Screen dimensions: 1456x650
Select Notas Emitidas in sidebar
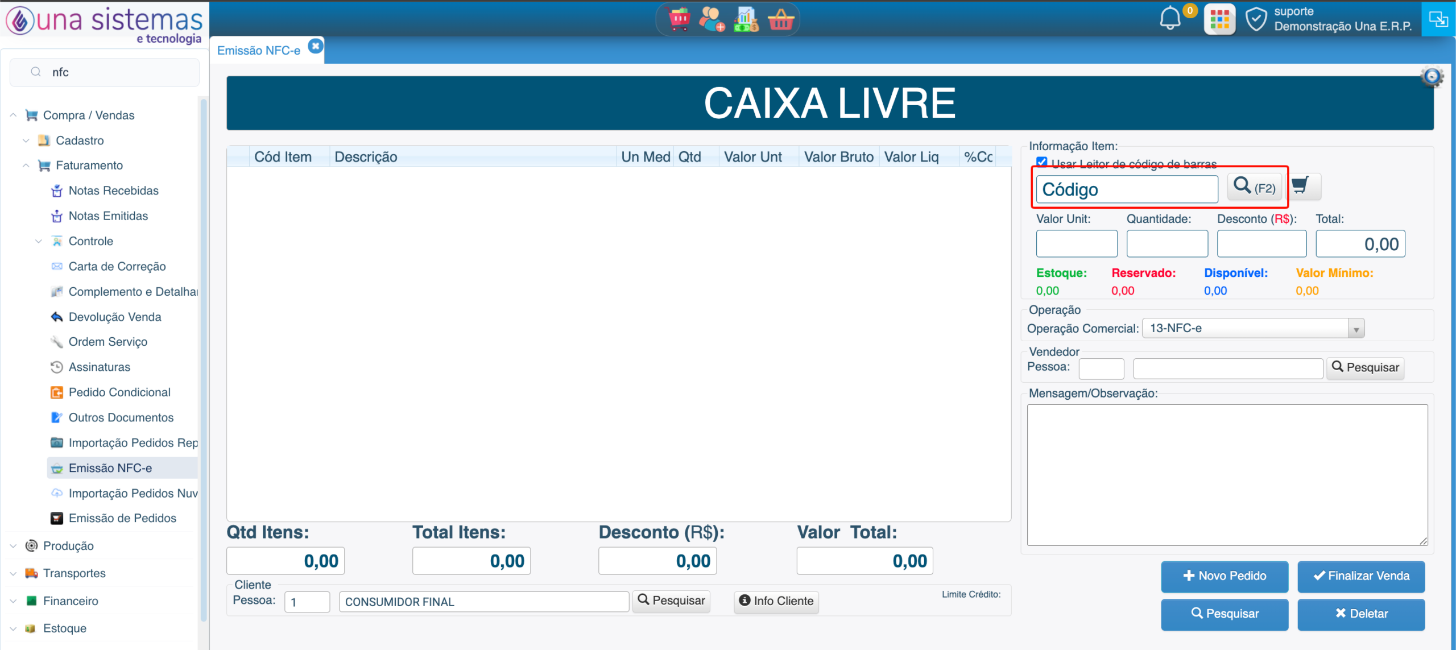[x=108, y=216]
